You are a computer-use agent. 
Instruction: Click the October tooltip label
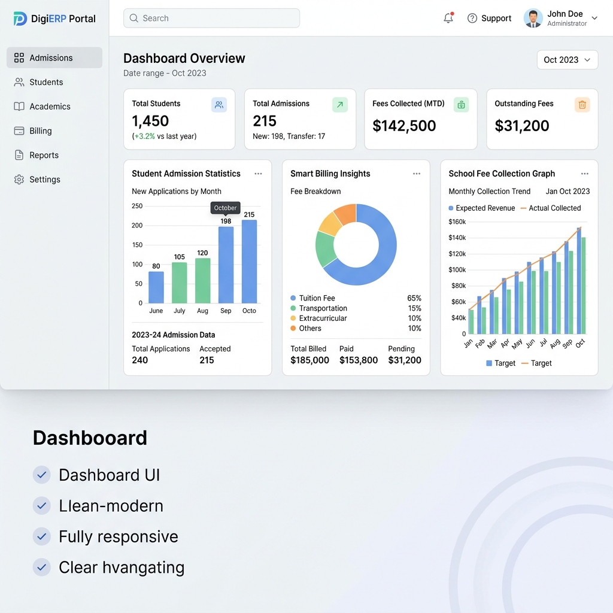pyautogui.click(x=225, y=208)
